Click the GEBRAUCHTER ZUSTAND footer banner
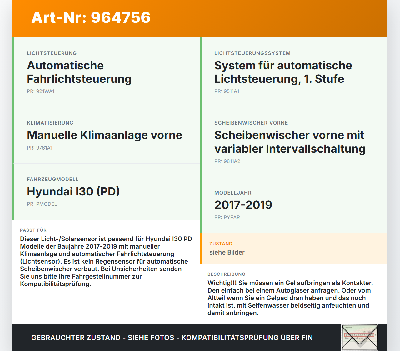400x351 pixels. tap(172, 338)
